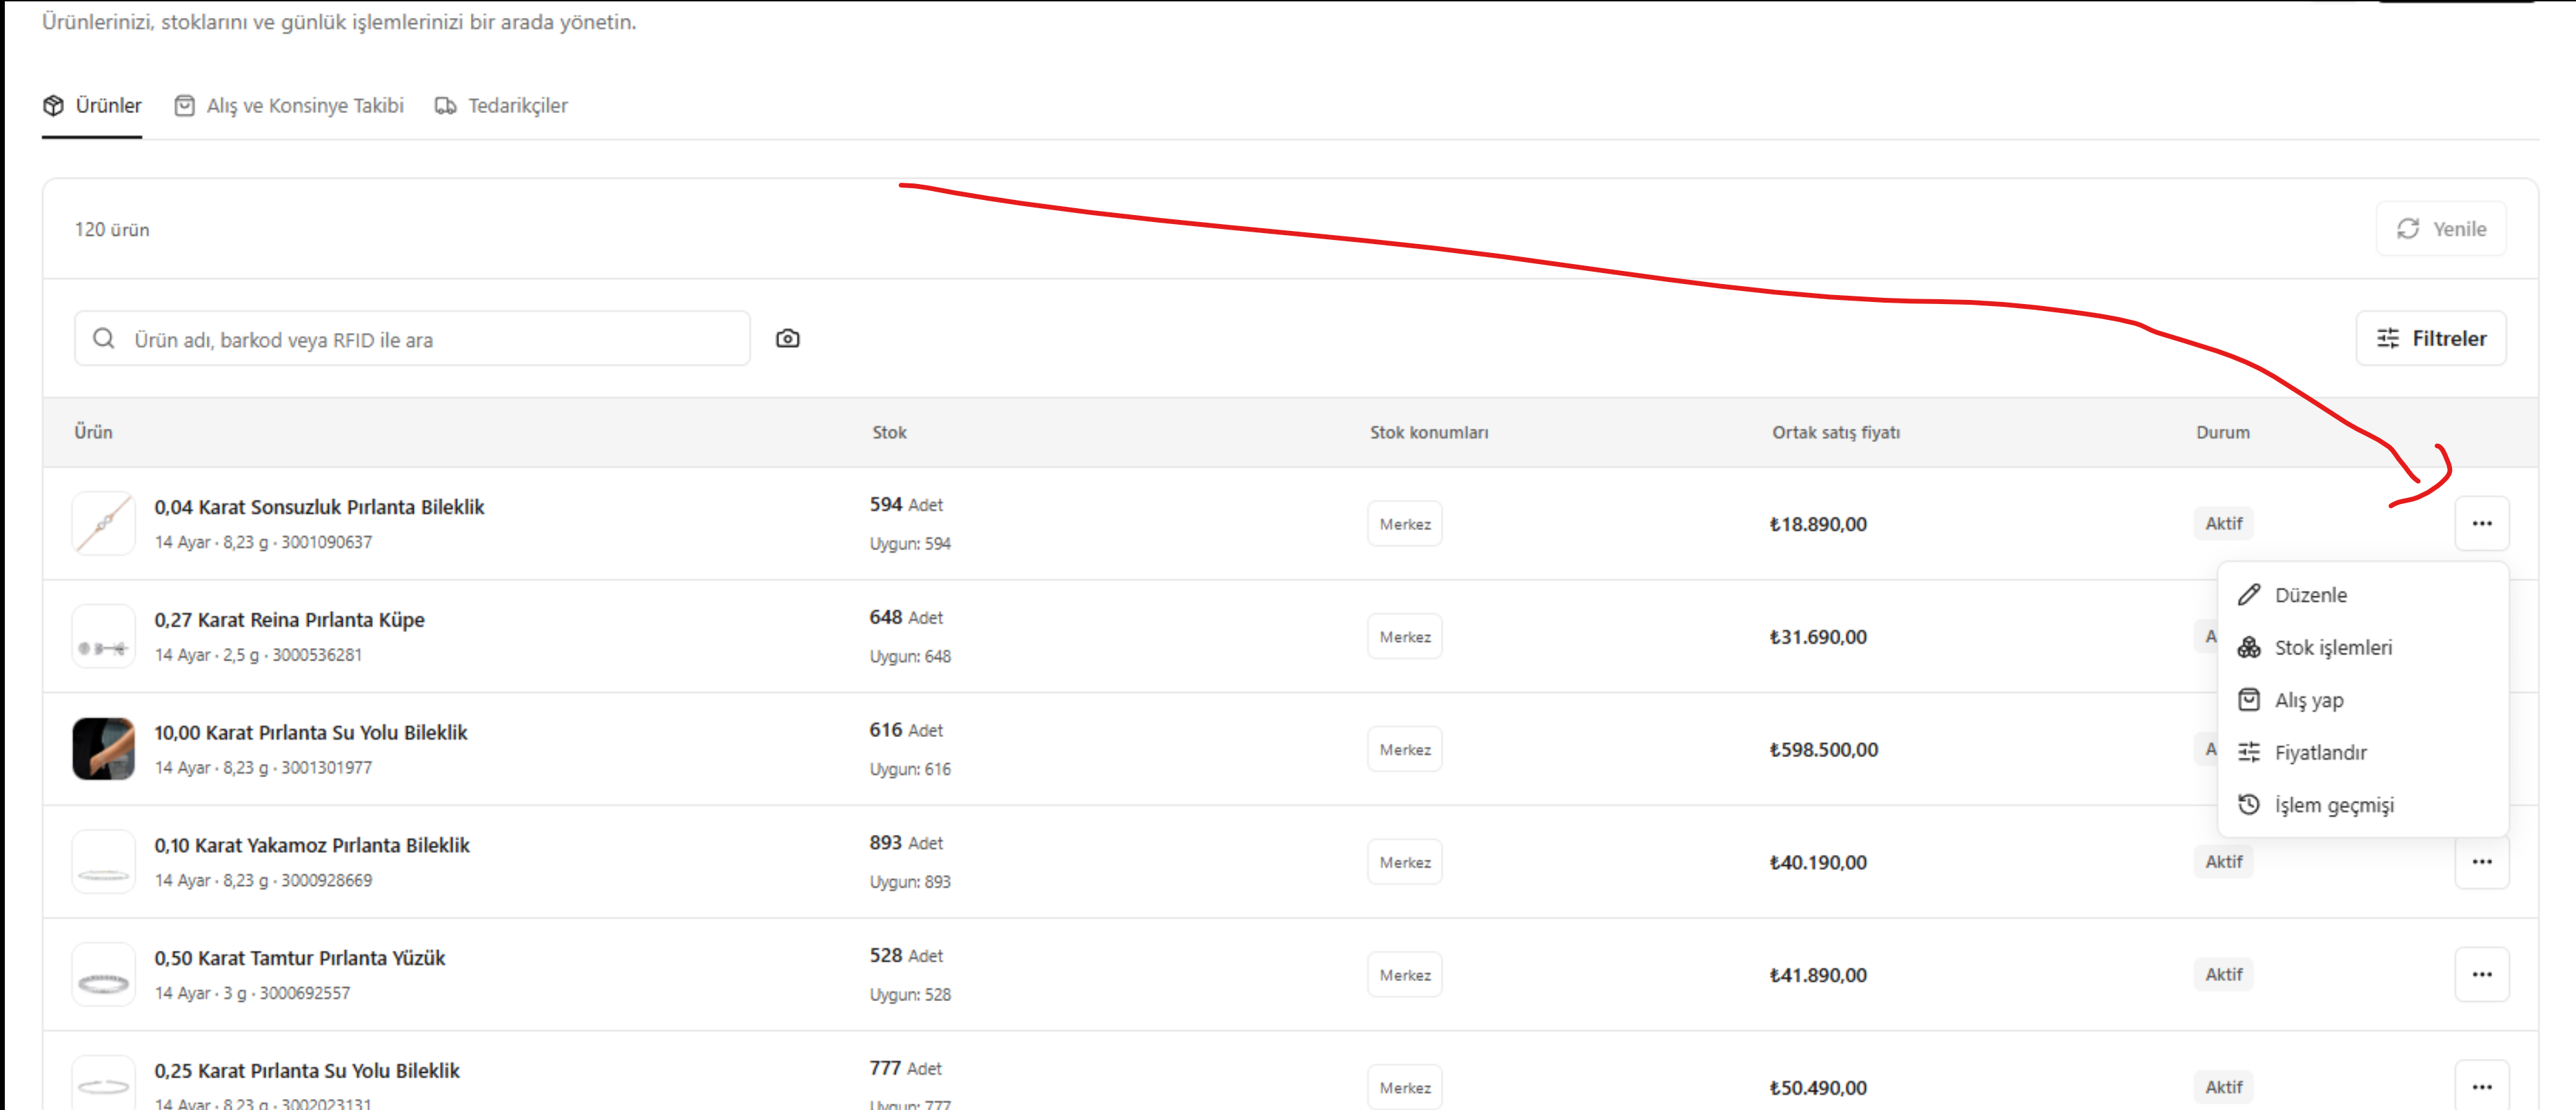Open product 0,25 Karat Pırlanta Su Yolu Bileklik
Image resolution: width=2576 pixels, height=1110 pixels.
tap(307, 1071)
